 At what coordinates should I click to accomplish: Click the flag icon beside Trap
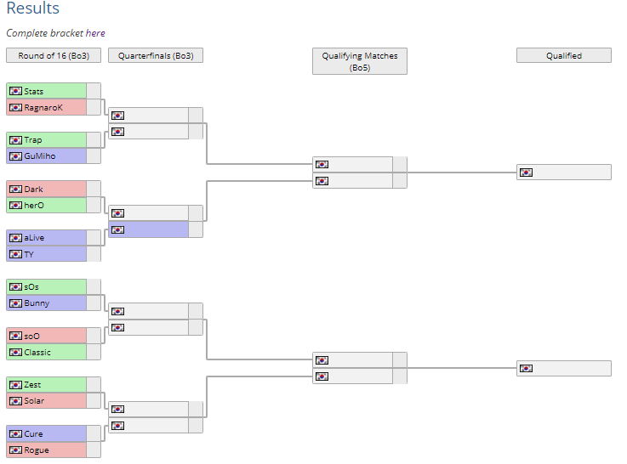pos(15,140)
